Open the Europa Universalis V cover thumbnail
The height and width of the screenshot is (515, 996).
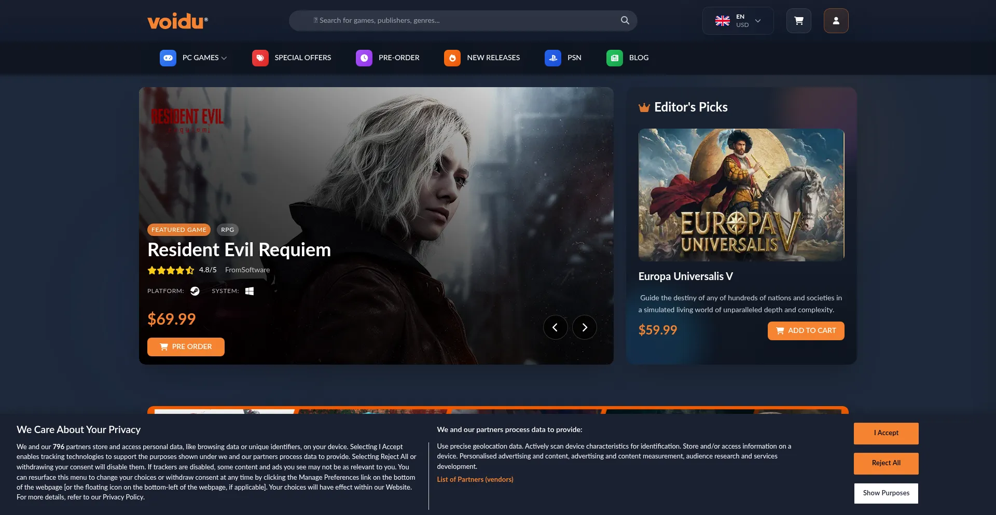(741, 195)
